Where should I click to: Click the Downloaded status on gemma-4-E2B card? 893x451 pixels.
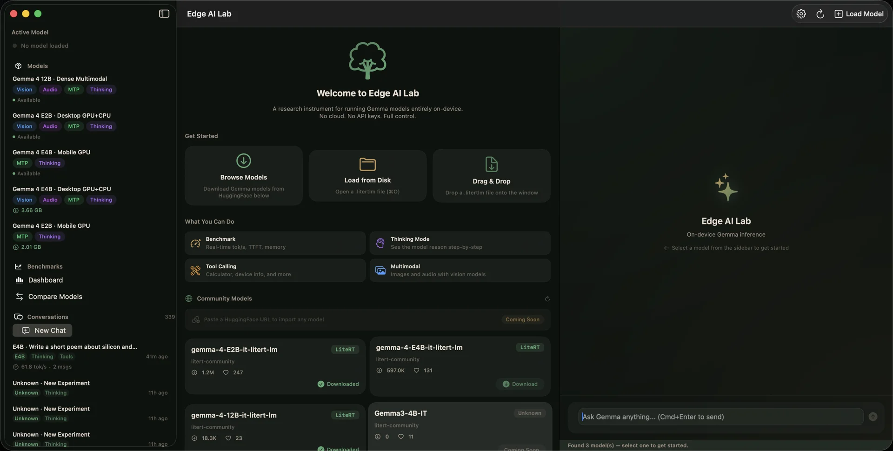pyautogui.click(x=338, y=384)
